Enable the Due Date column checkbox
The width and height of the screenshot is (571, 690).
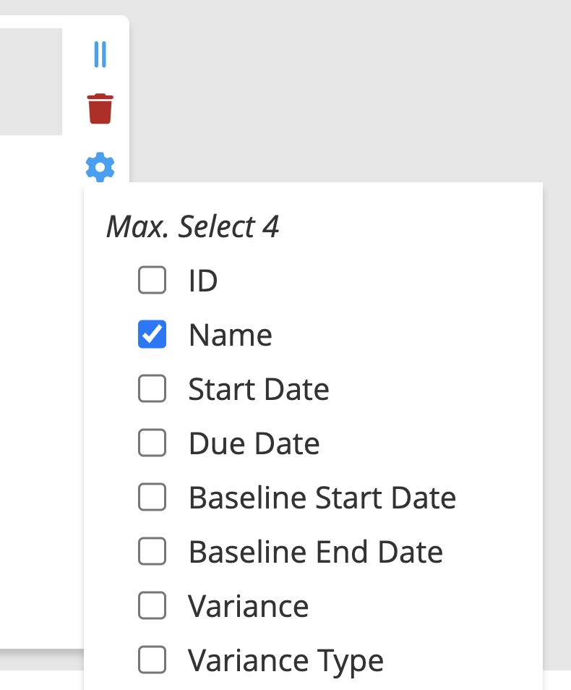tap(152, 443)
